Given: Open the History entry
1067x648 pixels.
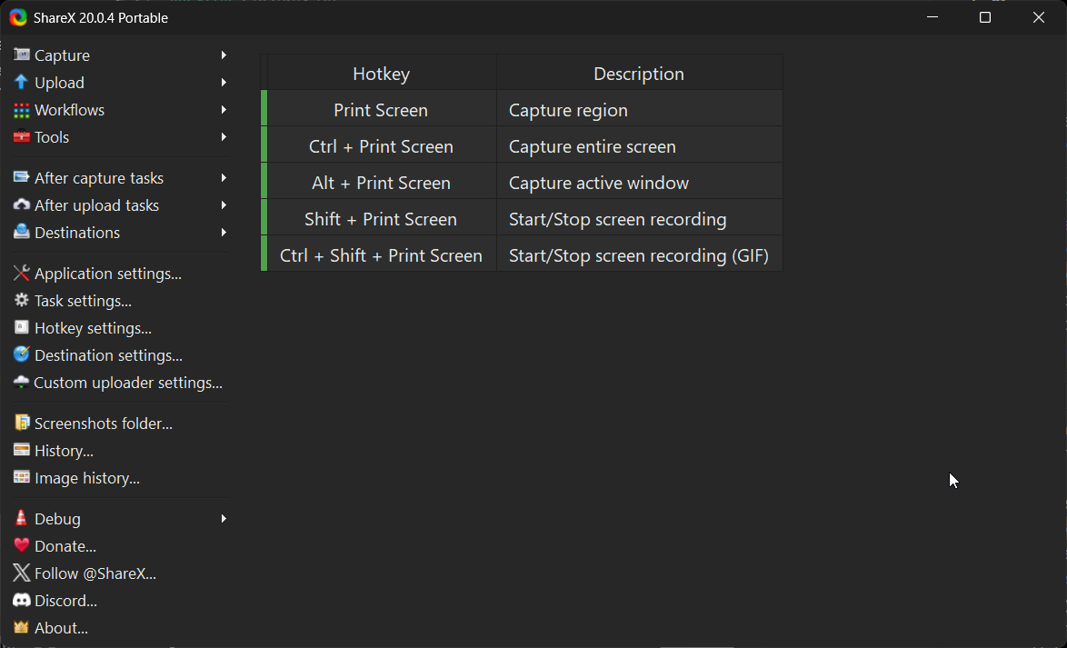Looking at the screenshot, I should coord(121,450).
